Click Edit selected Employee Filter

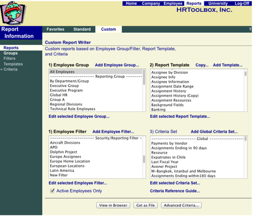(78, 183)
